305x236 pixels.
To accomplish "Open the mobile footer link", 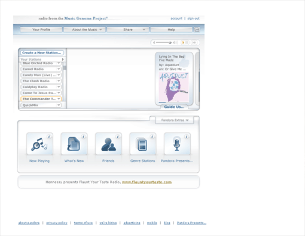I will [x=152, y=223].
